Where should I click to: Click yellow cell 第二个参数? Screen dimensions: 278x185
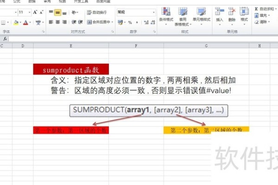tap(206, 130)
